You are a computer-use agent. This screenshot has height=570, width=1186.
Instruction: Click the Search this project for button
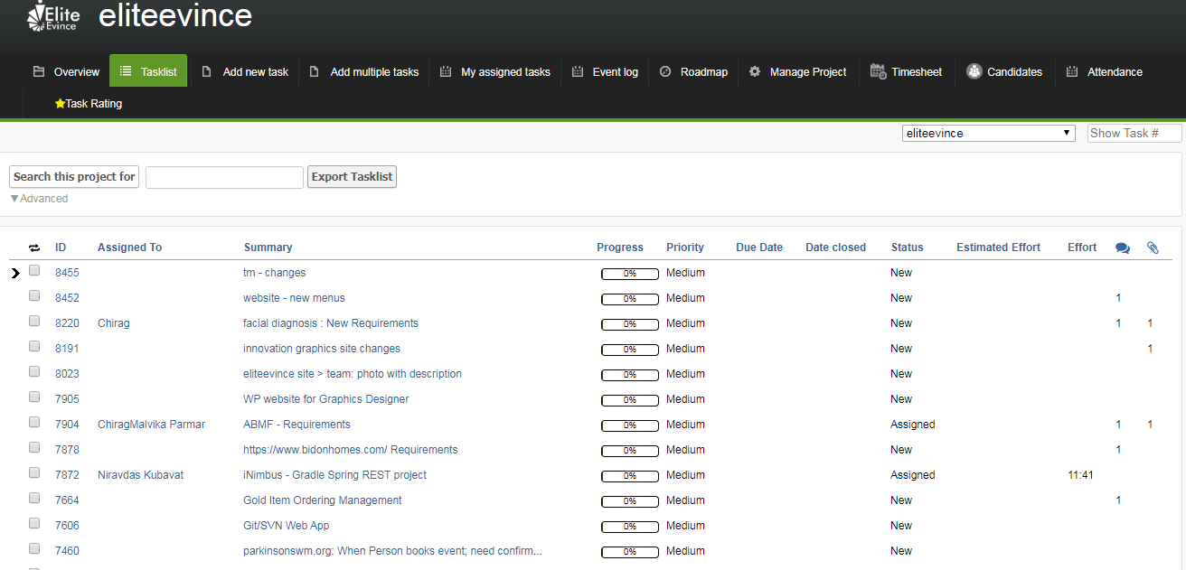74,177
